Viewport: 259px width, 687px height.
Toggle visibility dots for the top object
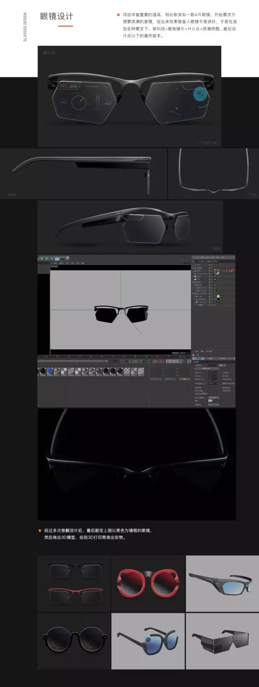[x=212, y=265]
